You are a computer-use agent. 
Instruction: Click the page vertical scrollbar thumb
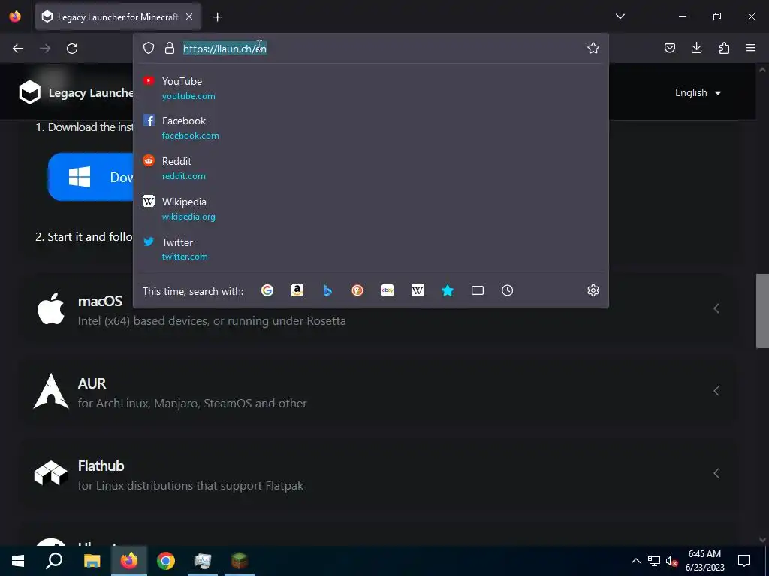click(762, 310)
